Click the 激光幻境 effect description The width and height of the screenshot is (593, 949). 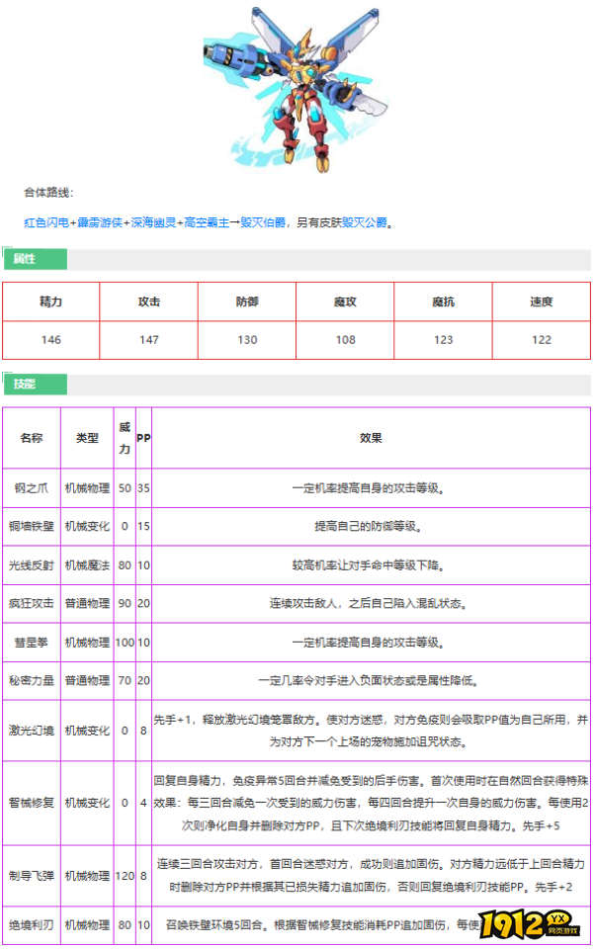[x=371, y=731]
